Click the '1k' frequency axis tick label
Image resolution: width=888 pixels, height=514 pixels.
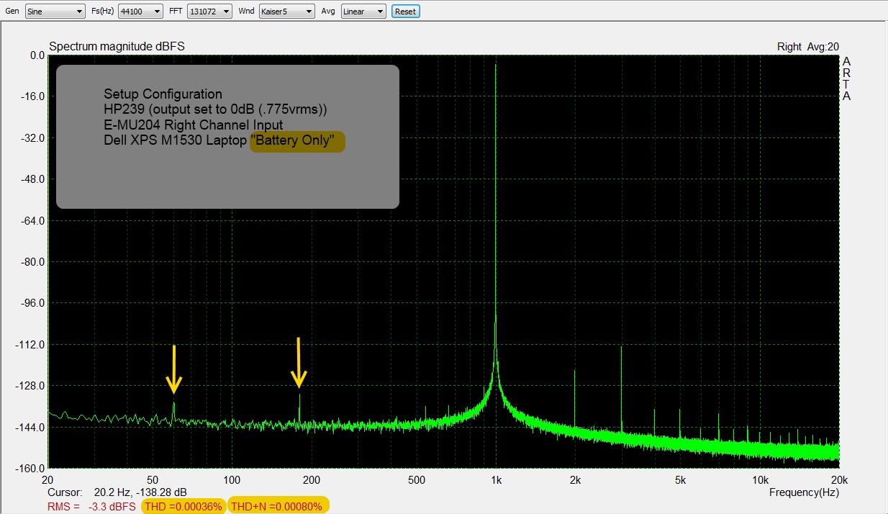pyautogui.click(x=496, y=480)
